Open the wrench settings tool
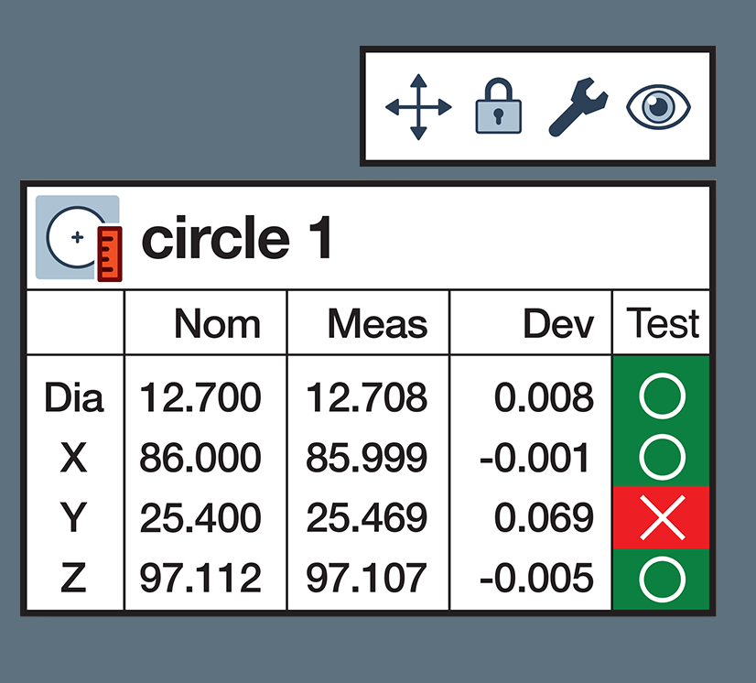The width and height of the screenshot is (756, 683). (578, 108)
